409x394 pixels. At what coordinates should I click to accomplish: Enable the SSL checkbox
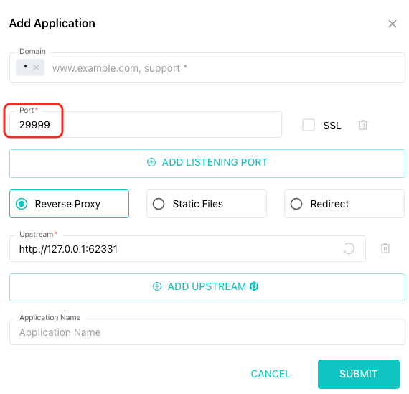(x=309, y=125)
